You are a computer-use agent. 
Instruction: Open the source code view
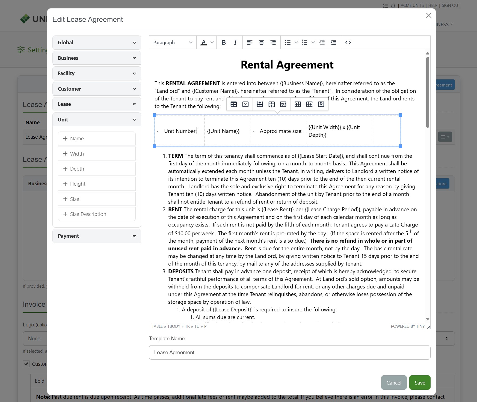(x=348, y=42)
